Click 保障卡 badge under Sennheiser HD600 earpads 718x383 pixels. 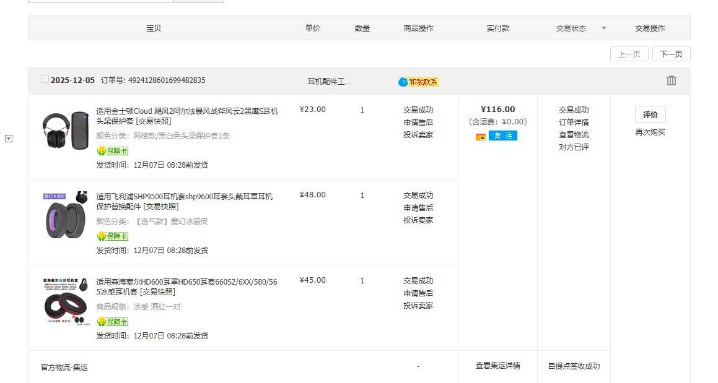click(113, 322)
